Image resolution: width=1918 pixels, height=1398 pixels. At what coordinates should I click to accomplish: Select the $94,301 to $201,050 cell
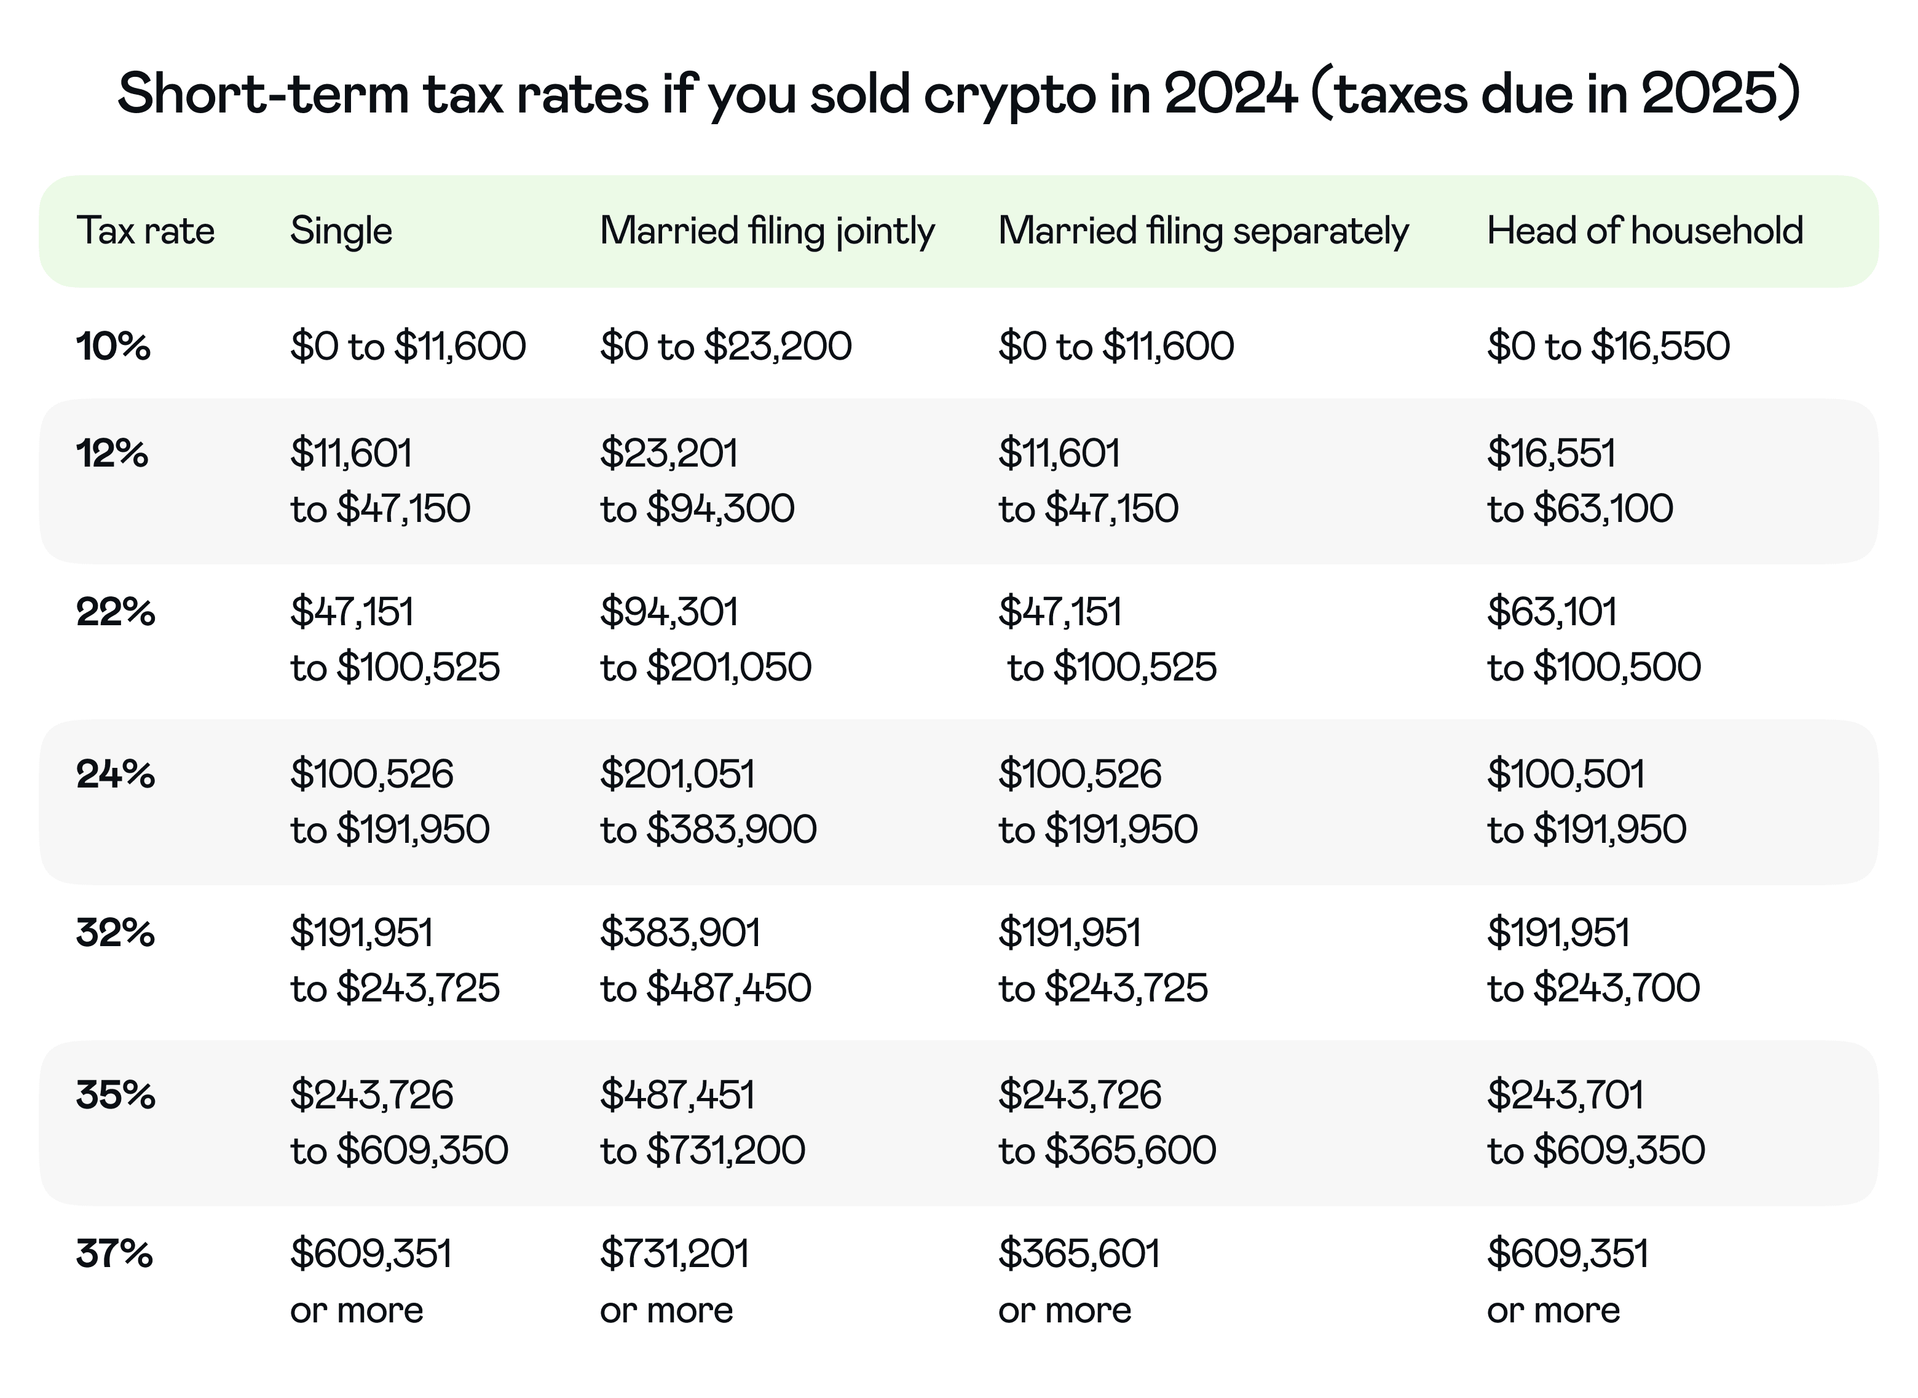tap(704, 639)
